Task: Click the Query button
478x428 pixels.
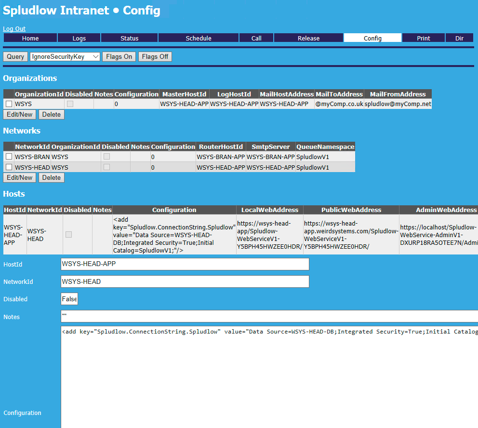Action: click(x=15, y=57)
